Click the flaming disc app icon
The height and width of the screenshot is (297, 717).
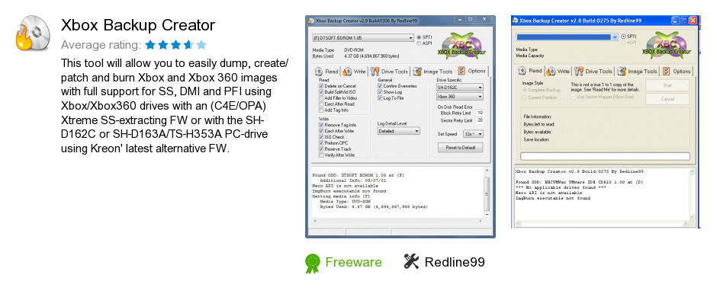pos(33,33)
